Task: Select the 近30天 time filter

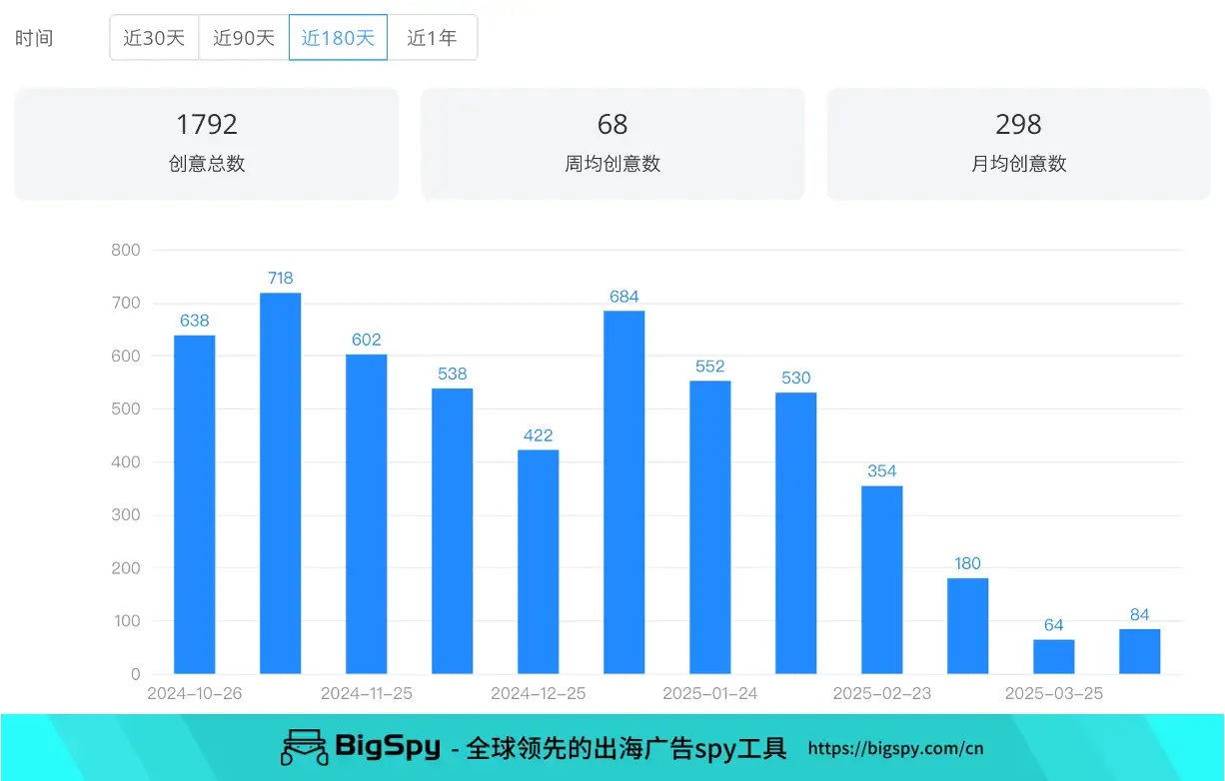Action: (x=155, y=37)
